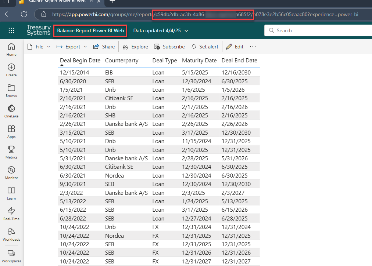Screen dimensions: 372x266
Task: Open Learn in the left sidebar
Action: (11, 193)
